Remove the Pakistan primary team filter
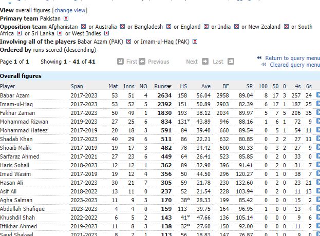 click(66, 18)
